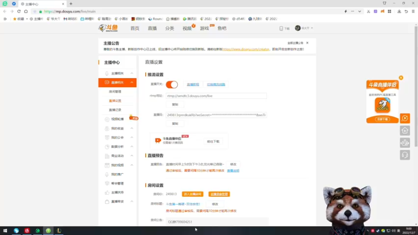Viewport: 418px width, 235px height.
Task: Click the 帮会管理 shield icon
Action: click(107, 183)
